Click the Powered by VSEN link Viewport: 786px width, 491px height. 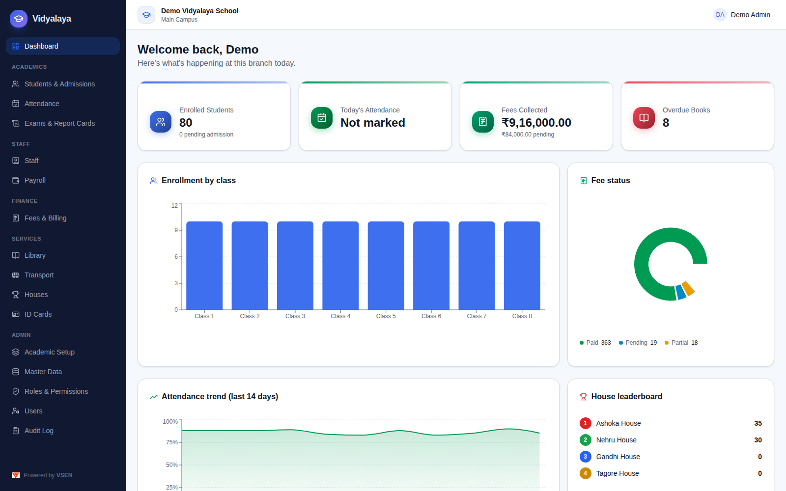(42, 475)
